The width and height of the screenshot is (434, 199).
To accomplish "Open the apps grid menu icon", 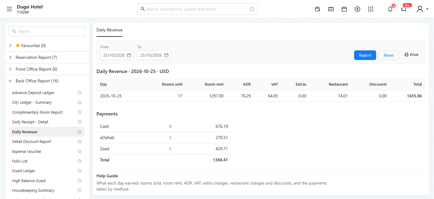I will 371,9.
